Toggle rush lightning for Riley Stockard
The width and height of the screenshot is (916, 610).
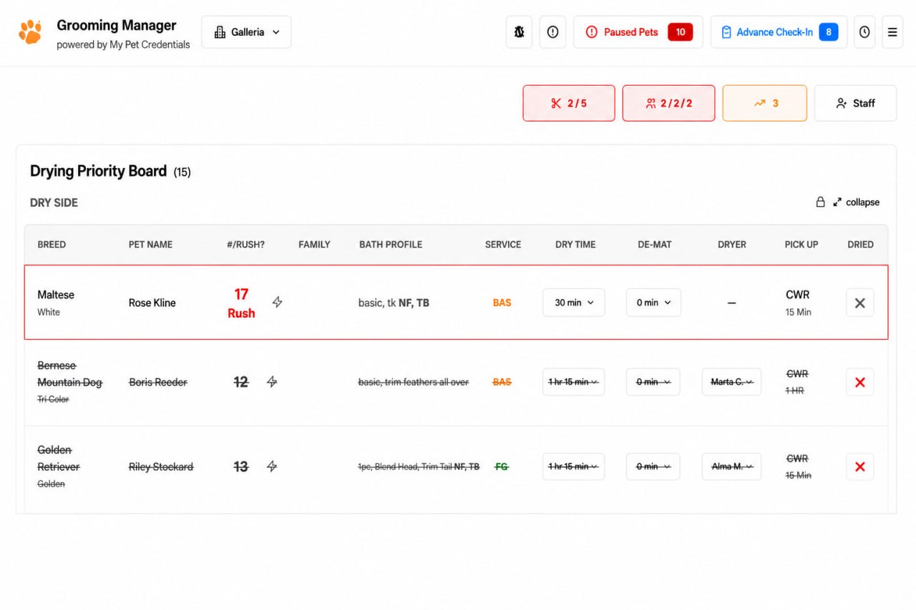coord(272,466)
